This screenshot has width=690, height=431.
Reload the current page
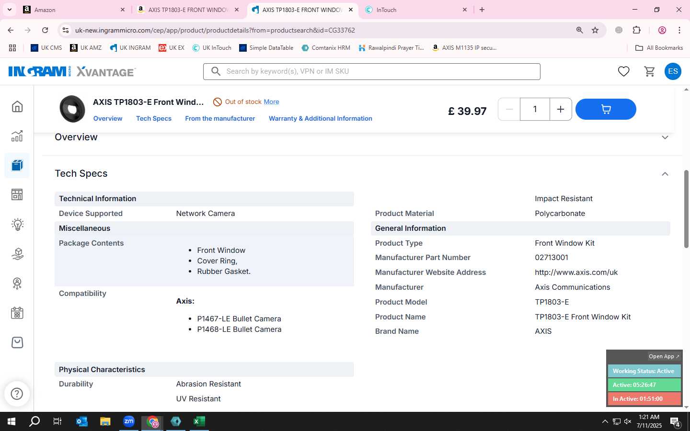point(45,30)
